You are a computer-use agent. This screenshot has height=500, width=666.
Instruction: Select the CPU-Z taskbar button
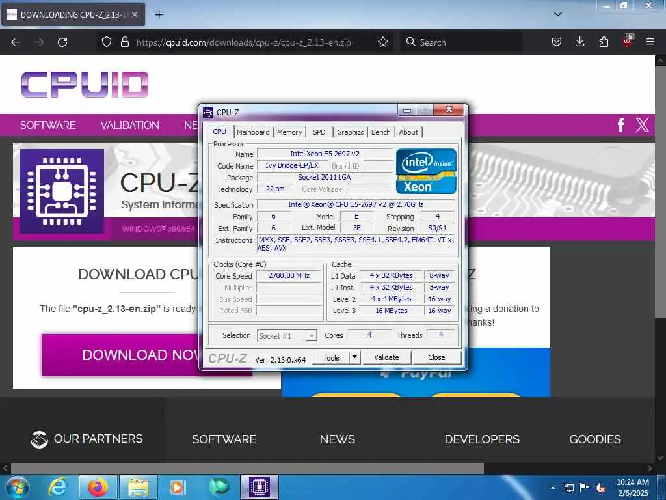click(x=260, y=487)
